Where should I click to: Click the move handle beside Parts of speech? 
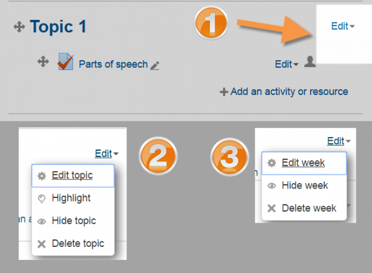[43, 61]
